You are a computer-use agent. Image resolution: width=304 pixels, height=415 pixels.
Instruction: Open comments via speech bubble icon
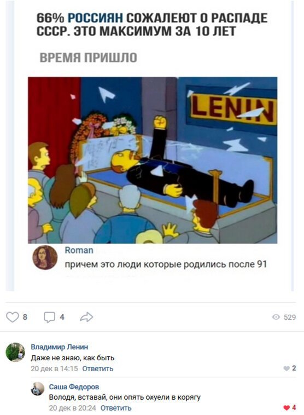(49, 317)
